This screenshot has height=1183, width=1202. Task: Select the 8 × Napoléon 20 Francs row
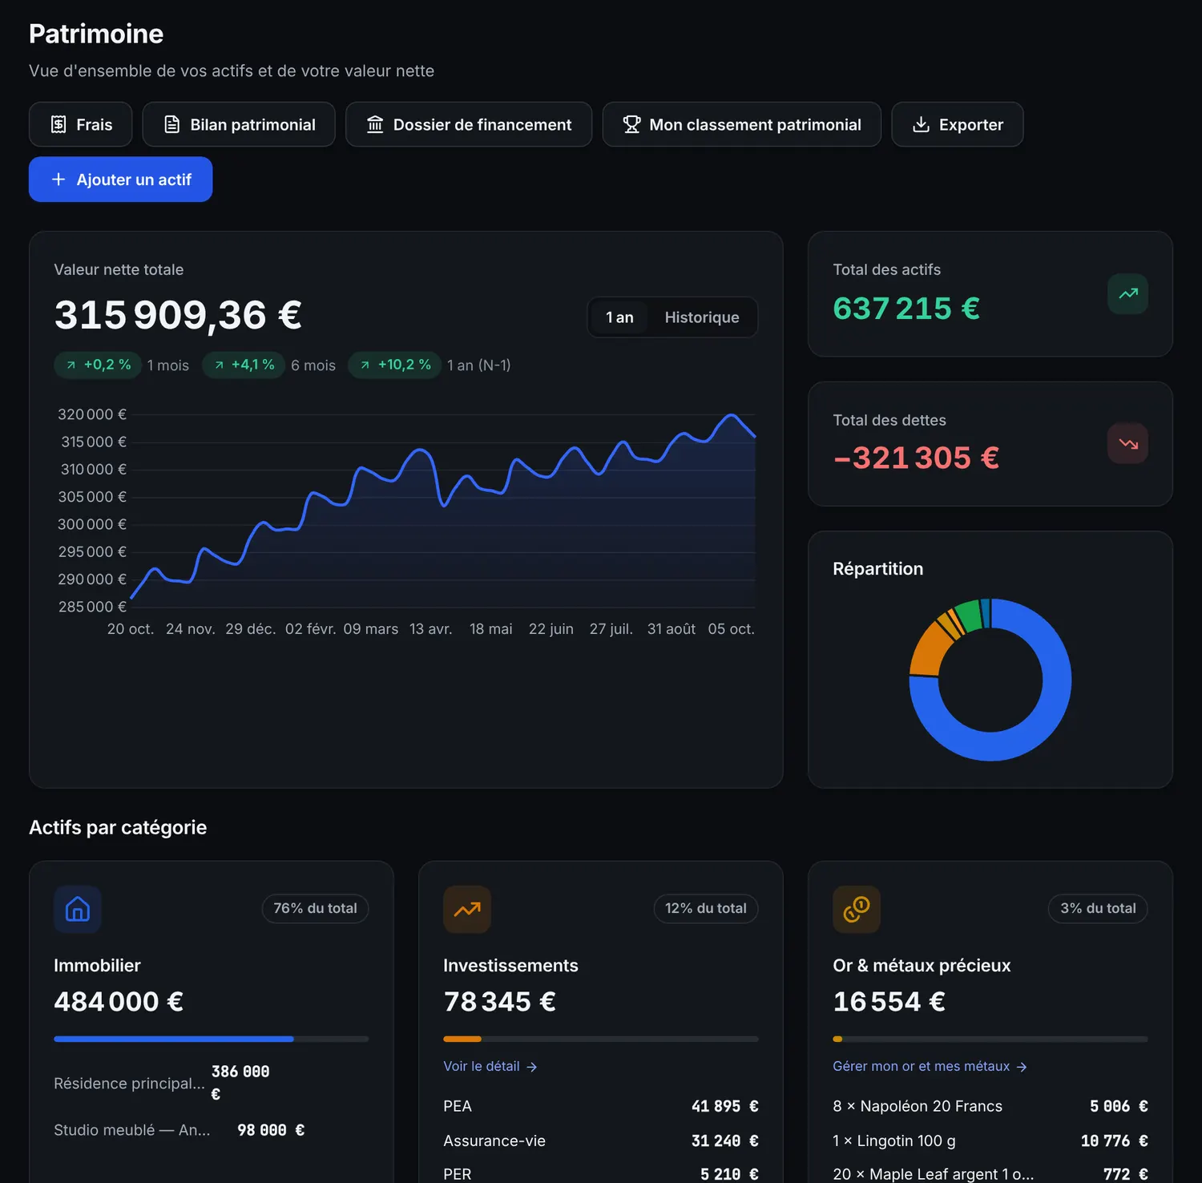pos(990,1106)
